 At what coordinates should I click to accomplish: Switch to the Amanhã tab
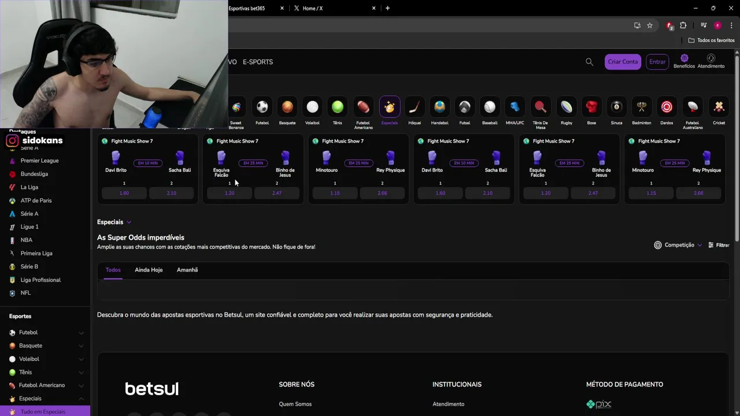point(187,270)
